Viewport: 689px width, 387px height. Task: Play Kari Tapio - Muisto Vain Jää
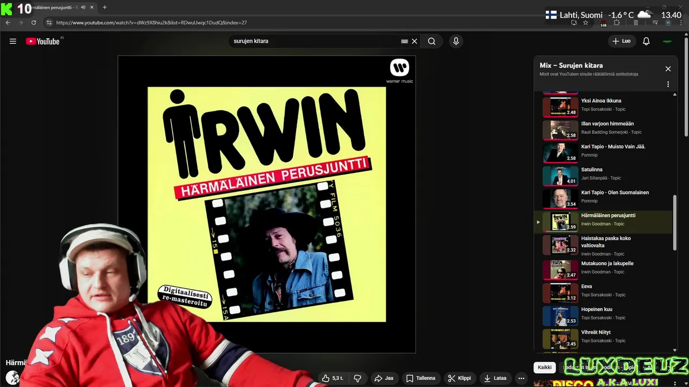click(603, 153)
